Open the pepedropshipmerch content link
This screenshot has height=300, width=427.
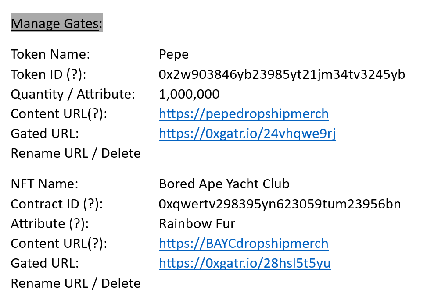pos(244,113)
